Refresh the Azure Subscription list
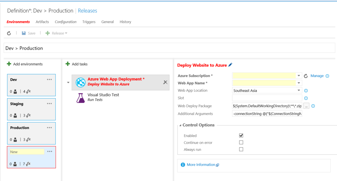The image size is (337, 181). (x=306, y=76)
